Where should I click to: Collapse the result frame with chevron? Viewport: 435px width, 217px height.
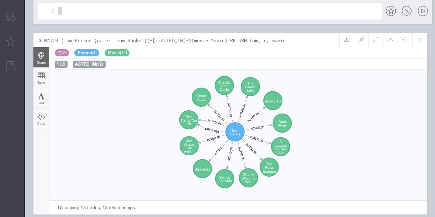coord(391,40)
